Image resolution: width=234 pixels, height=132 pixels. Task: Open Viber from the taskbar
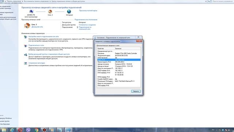pos(28,130)
